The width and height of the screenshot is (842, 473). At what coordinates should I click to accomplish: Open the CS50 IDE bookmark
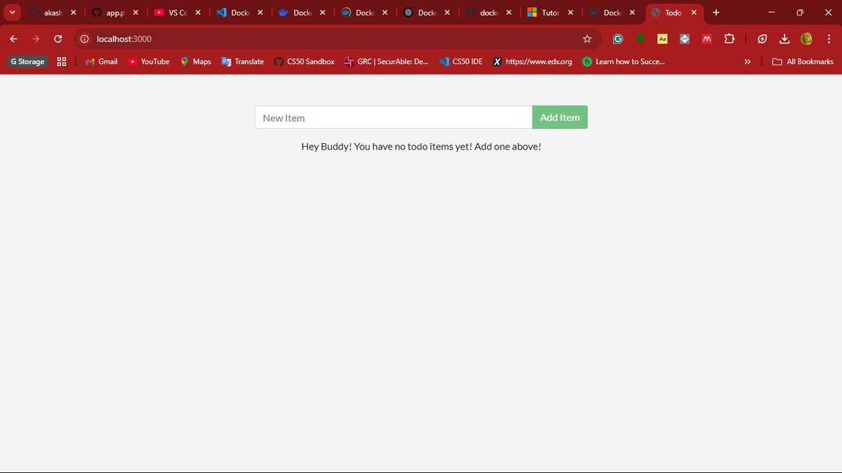(x=461, y=62)
